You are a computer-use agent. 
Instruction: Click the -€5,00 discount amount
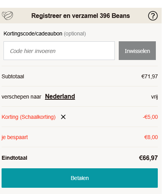(x=150, y=117)
